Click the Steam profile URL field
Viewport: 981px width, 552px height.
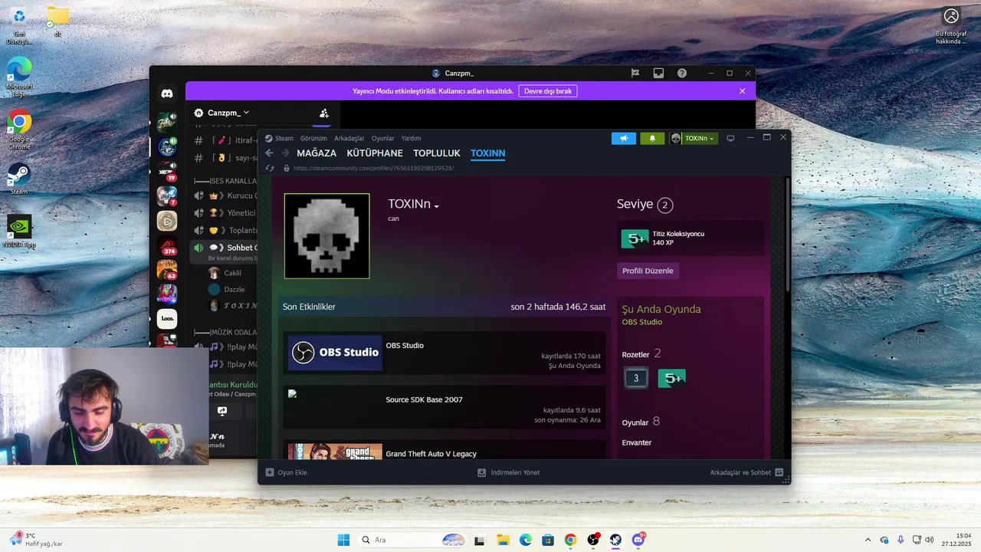373,168
